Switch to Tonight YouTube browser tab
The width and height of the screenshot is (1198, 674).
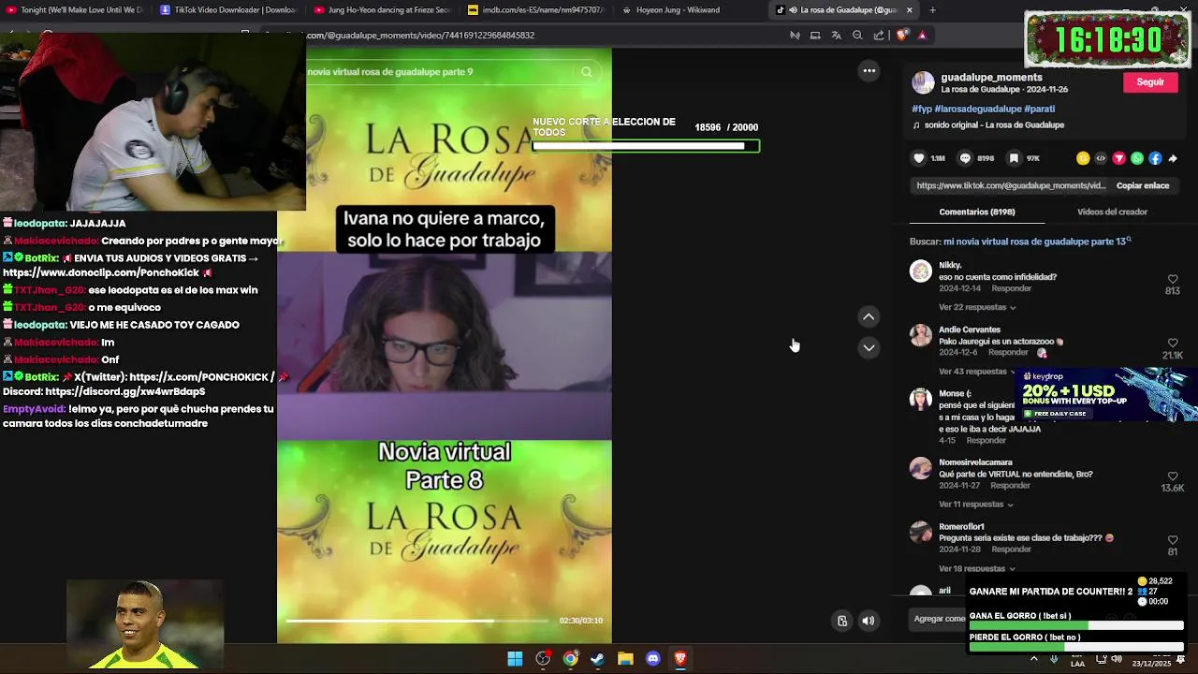pyautogui.click(x=75, y=10)
